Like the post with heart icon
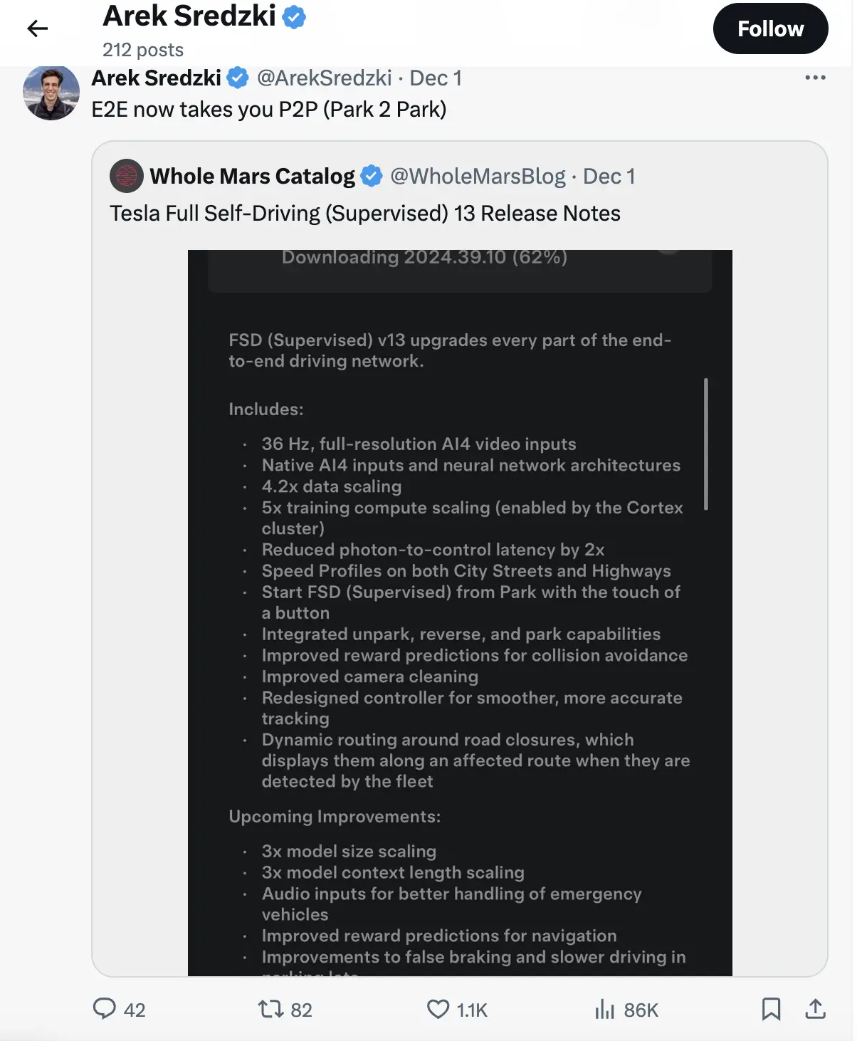Screen dimensions: 857x1041 pyautogui.click(x=438, y=1008)
